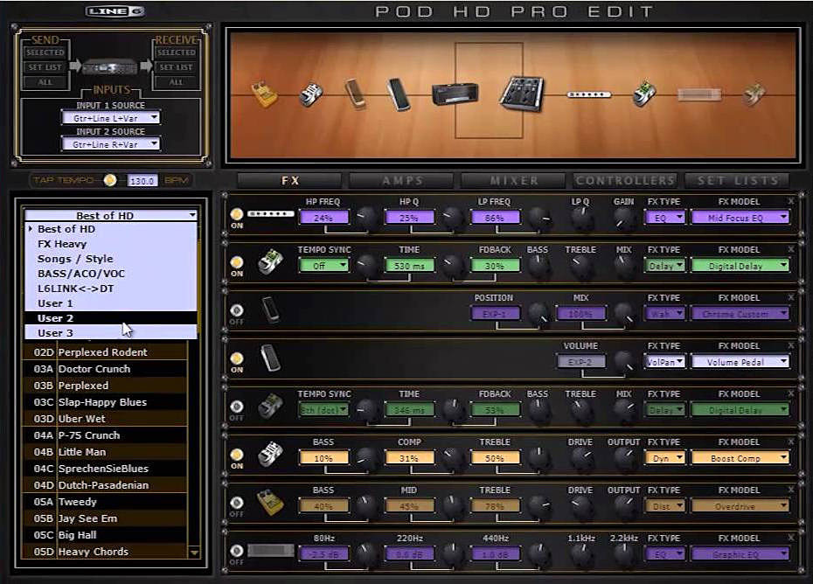Click the EQ strip icon in Mid Focus row
The height and width of the screenshot is (584, 813).
(x=271, y=213)
